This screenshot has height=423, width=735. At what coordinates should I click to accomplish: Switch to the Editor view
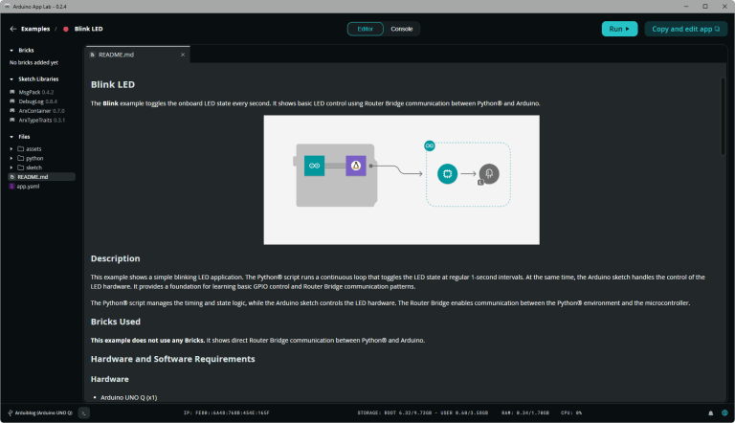tap(366, 29)
